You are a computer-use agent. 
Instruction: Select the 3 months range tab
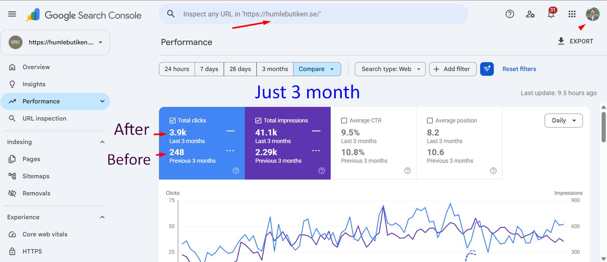[x=275, y=69]
